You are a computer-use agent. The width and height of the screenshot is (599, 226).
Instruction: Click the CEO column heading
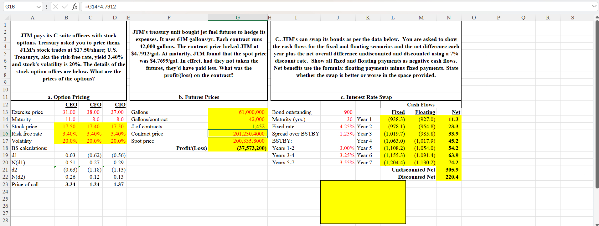click(71, 105)
